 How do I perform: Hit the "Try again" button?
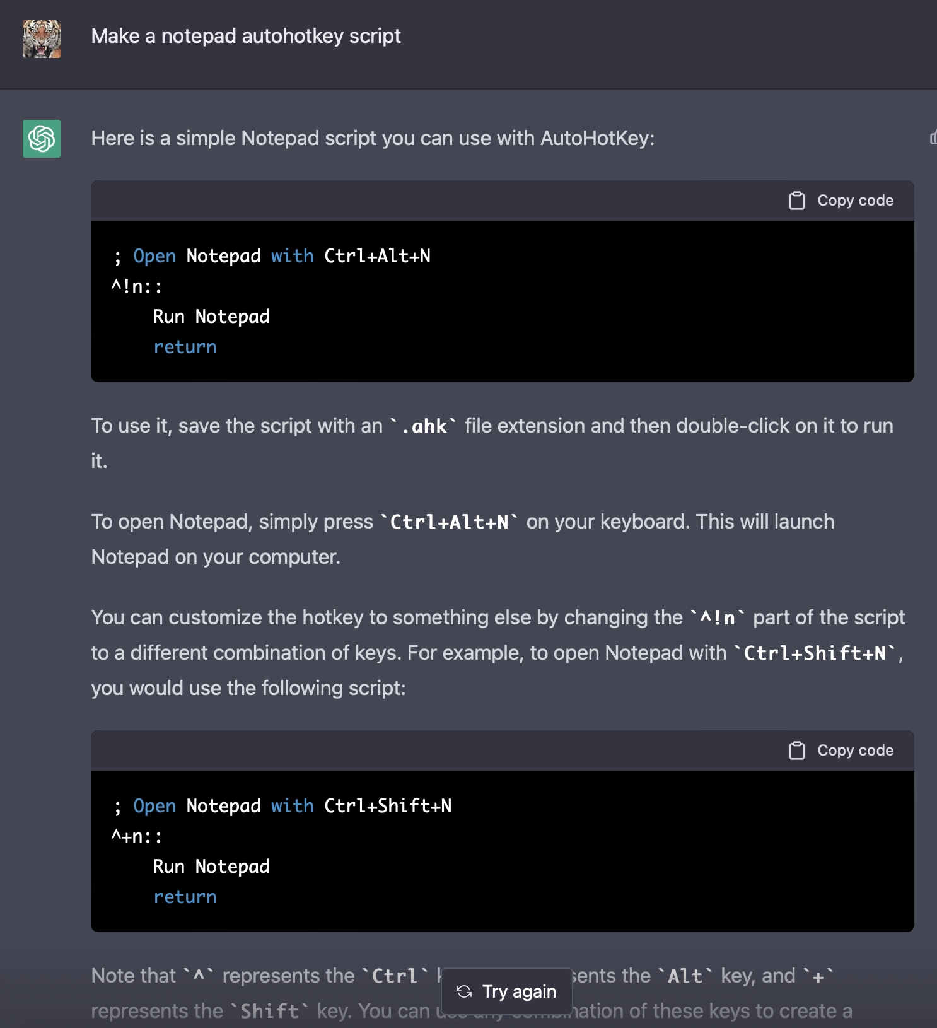[x=507, y=991]
